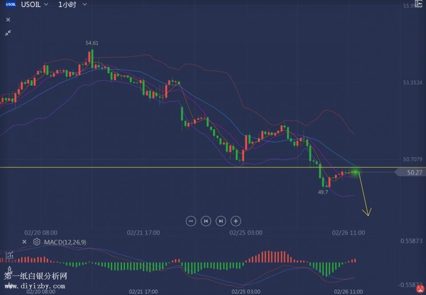Image resolution: width=426 pixels, height=295 pixels.
Task: Close the main chart indicator with X
Action: [8, 20]
